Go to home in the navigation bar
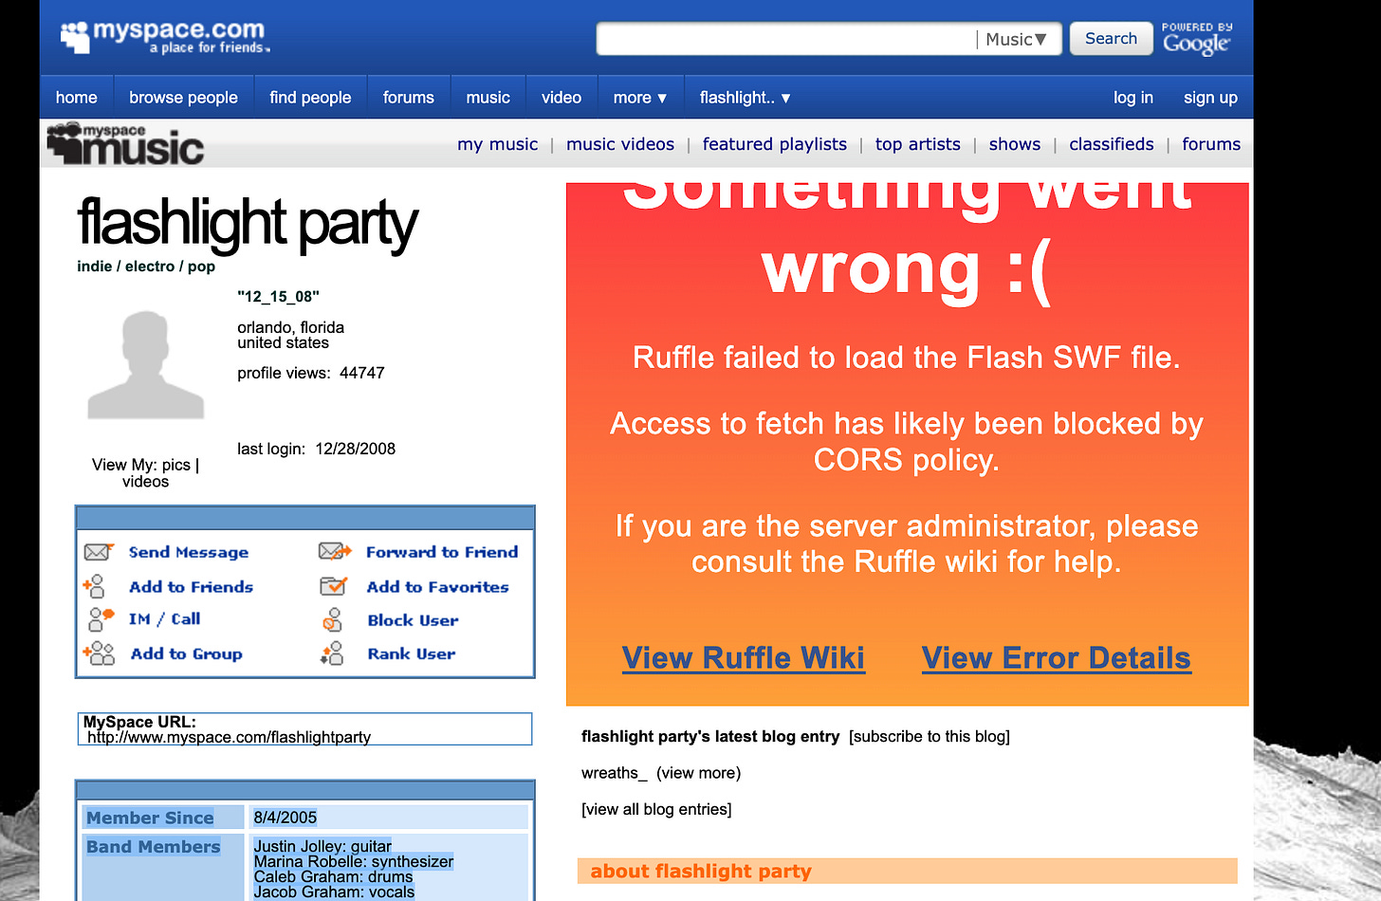This screenshot has width=1381, height=901. (x=77, y=98)
